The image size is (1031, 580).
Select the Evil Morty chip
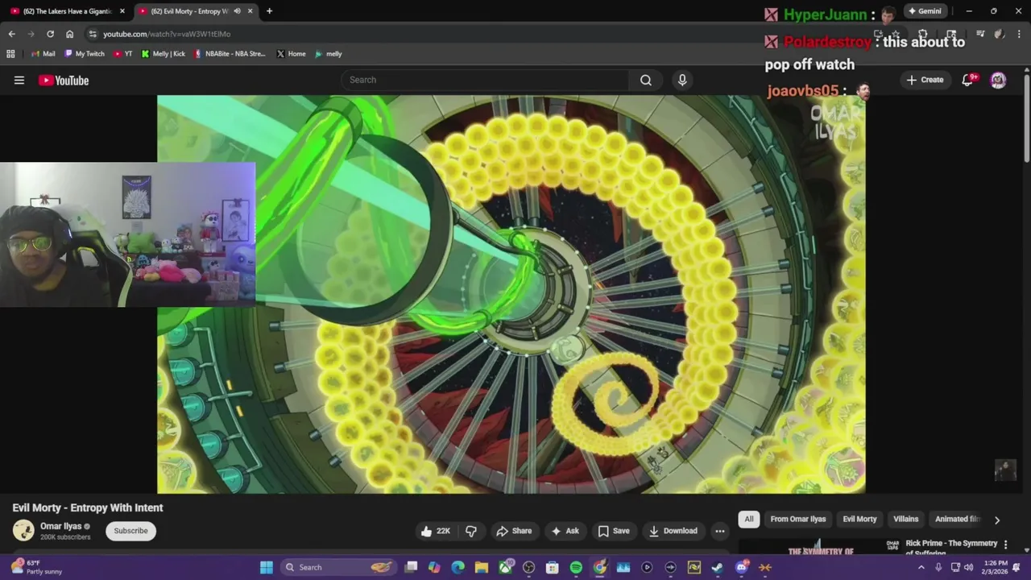click(859, 519)
